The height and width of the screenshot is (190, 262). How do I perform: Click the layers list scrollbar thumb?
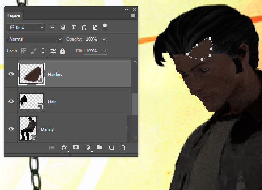[x=135, y=104]
